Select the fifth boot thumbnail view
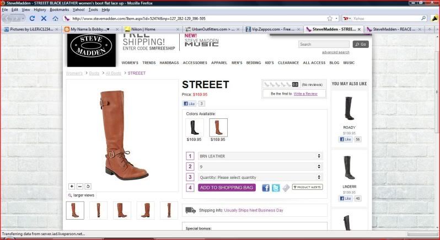Viewport: 440px width, 240px height. (169, 210)
